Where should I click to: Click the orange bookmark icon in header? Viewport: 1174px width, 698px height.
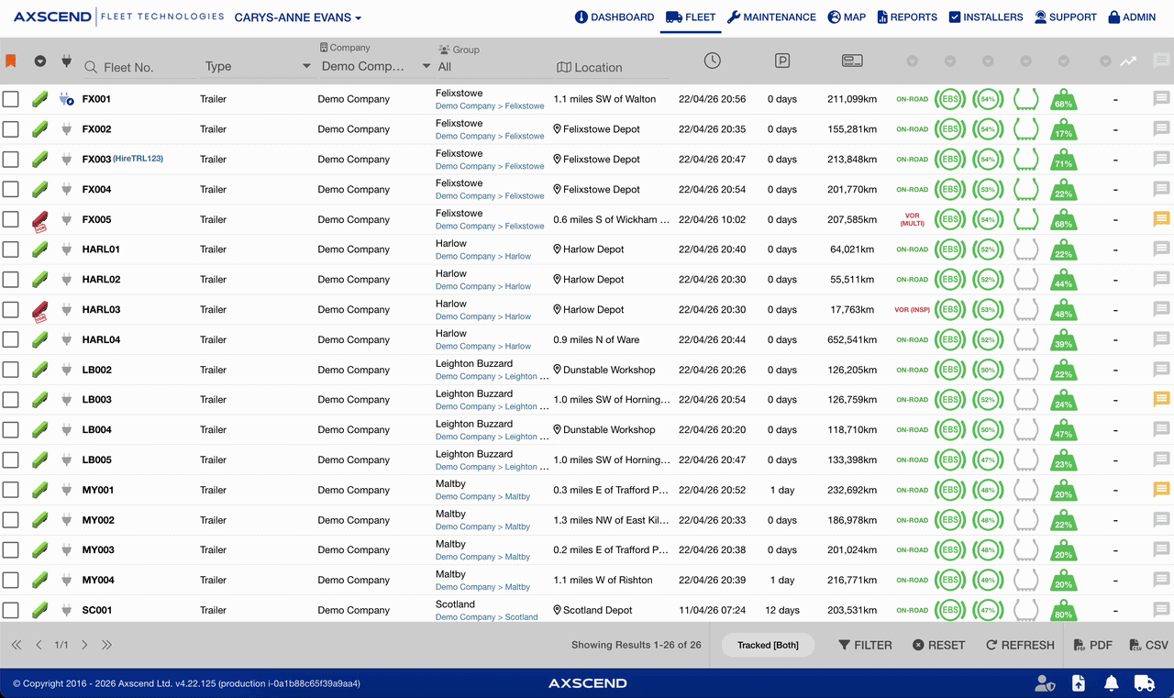(x=11, y=61)
